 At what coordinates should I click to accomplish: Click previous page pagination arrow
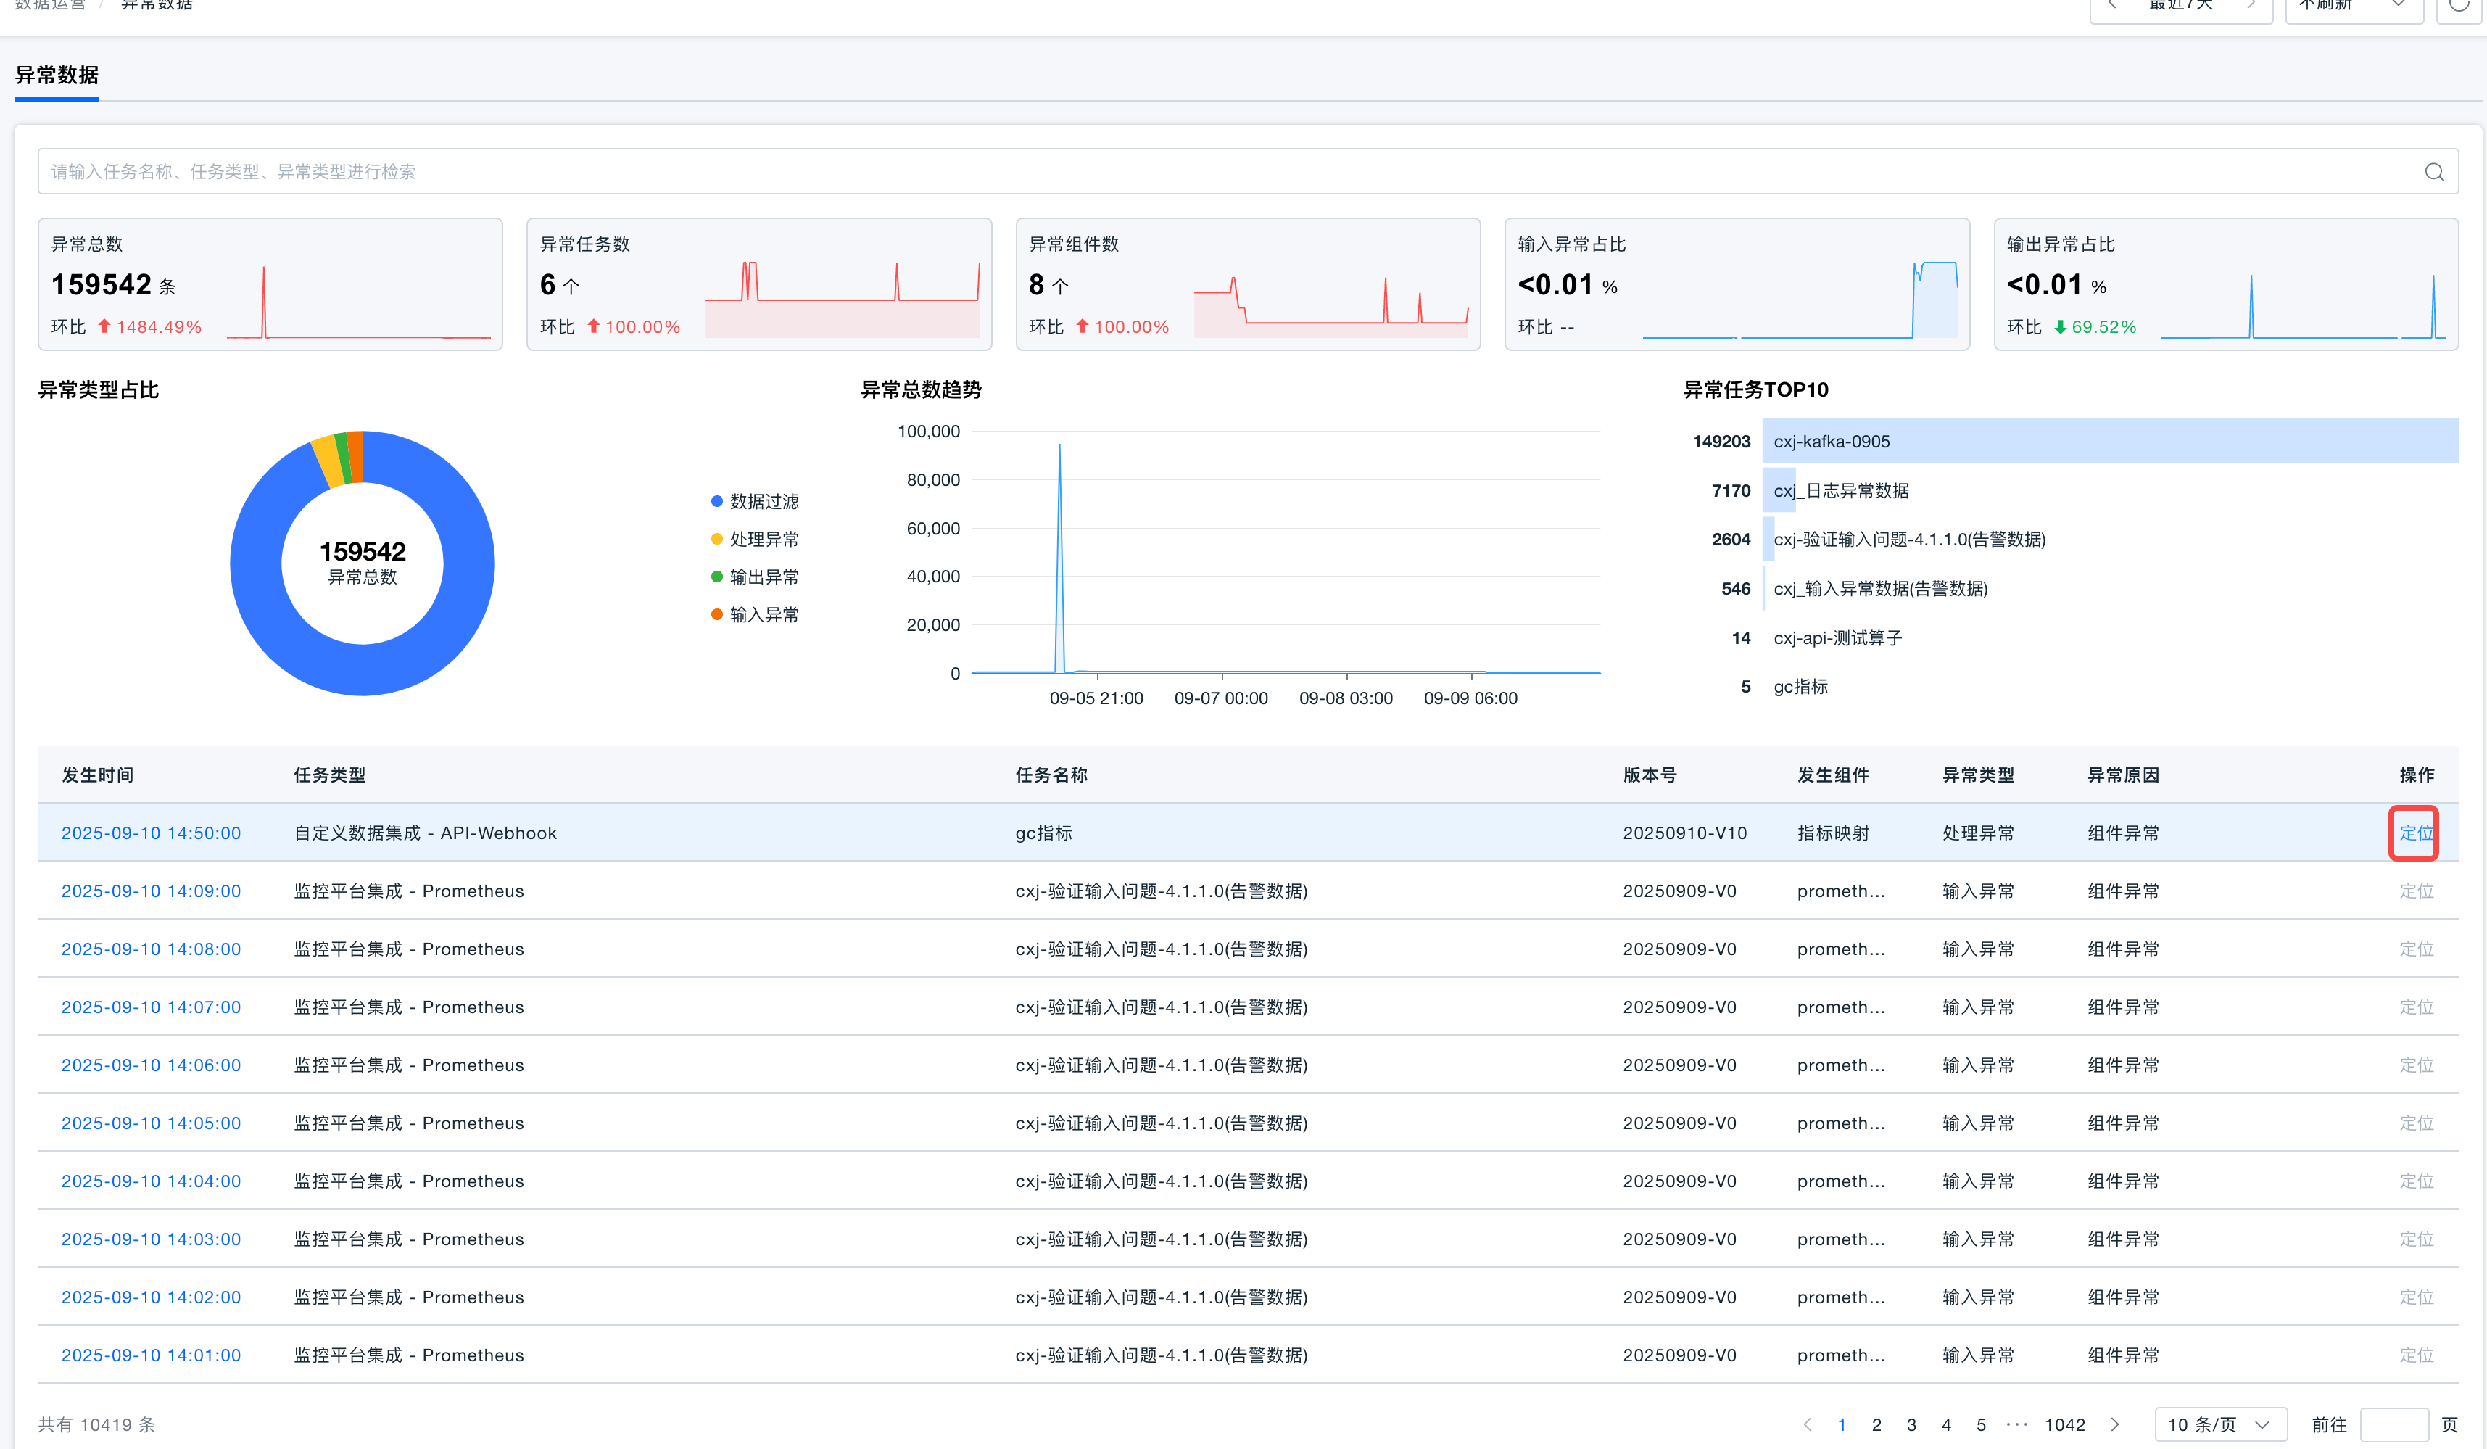1807,1424
